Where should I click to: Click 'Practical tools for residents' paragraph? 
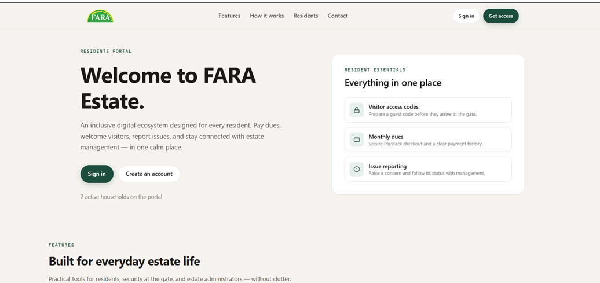(x=170, y=279)
